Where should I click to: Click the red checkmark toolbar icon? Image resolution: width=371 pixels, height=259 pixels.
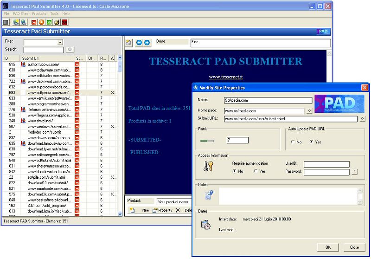click(34, 22)
